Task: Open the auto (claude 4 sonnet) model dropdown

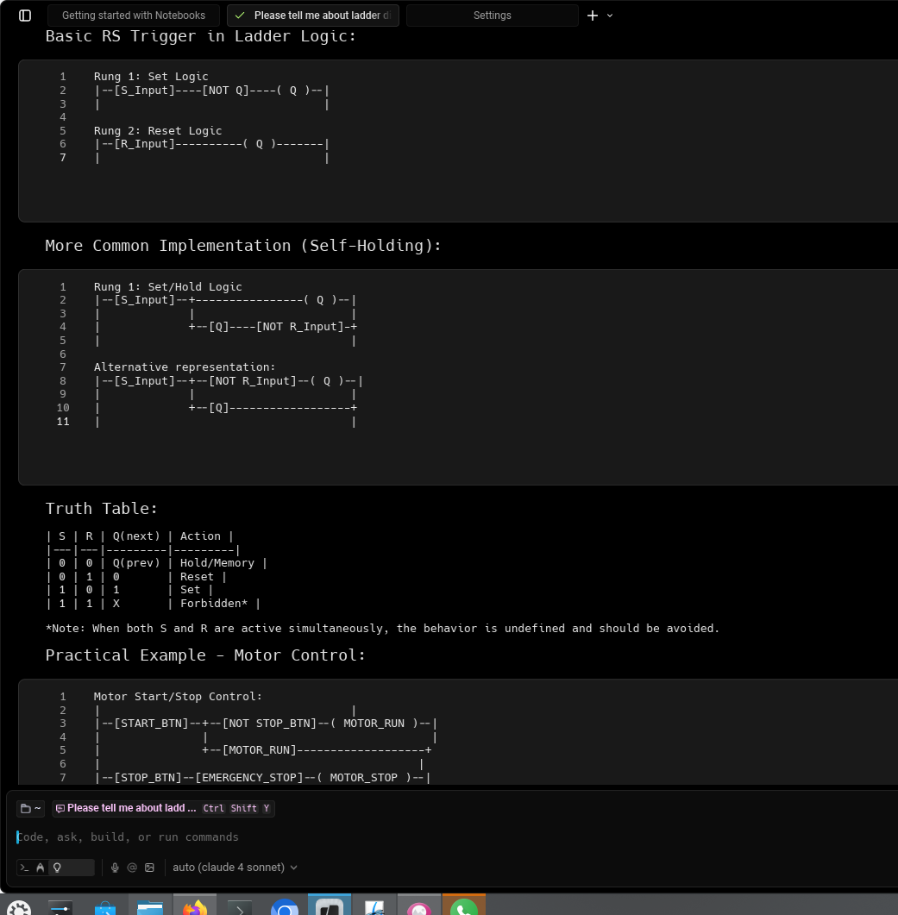Action: point(235,868)
